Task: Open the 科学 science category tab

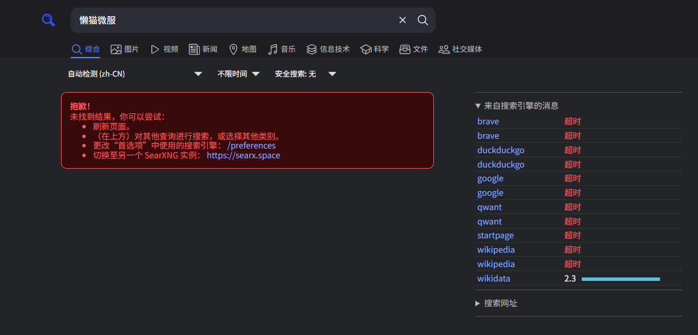Action: 375,50
